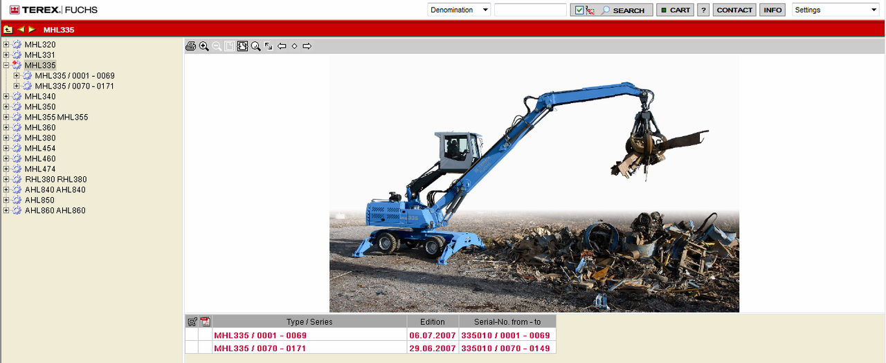Click the question mark help button
886x363 pixels.
coord(703,10)
